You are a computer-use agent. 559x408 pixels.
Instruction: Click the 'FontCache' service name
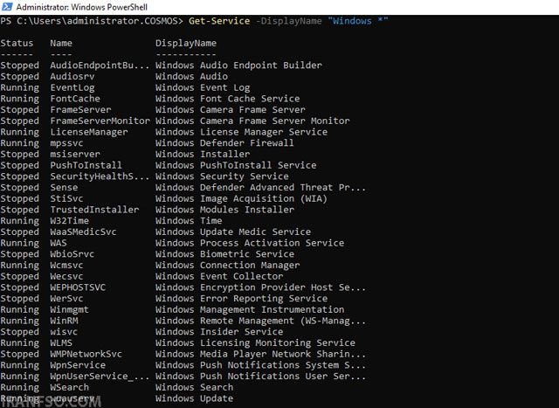75,99
